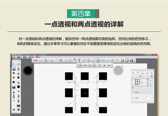
Task: Activate the Text tool
Action: (x=79, y=60)
